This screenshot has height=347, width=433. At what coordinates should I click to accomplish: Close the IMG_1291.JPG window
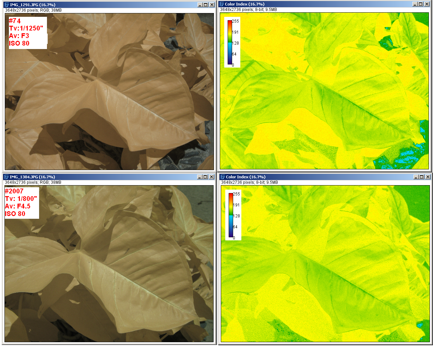pyautogui.click(x=212, y=5)
